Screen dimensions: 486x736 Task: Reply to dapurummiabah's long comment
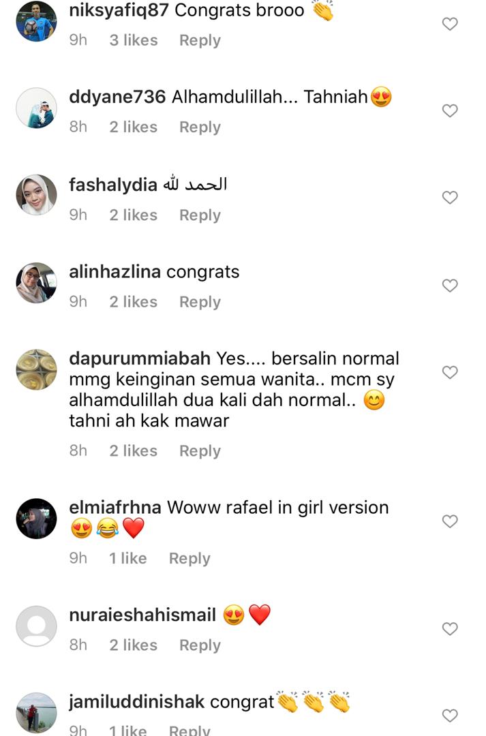click(200, 451)
